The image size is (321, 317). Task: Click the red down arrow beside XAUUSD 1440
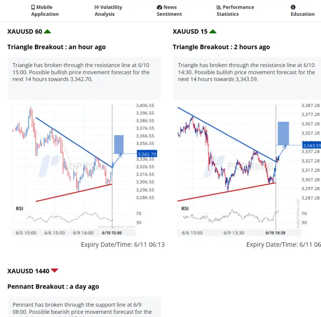[x=55, y=271]
